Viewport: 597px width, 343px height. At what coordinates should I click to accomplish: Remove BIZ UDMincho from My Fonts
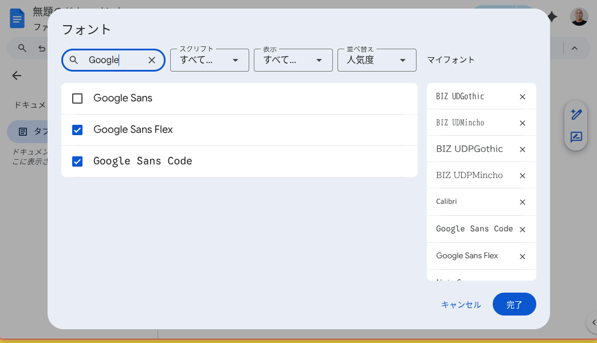coord(522,123)
